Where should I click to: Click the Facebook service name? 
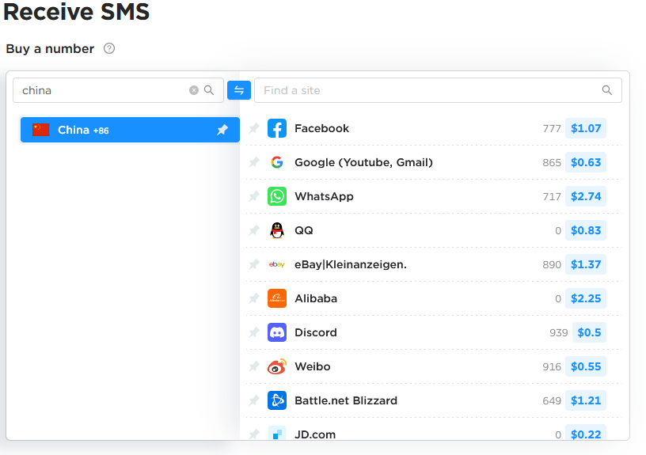click(321, 128)
